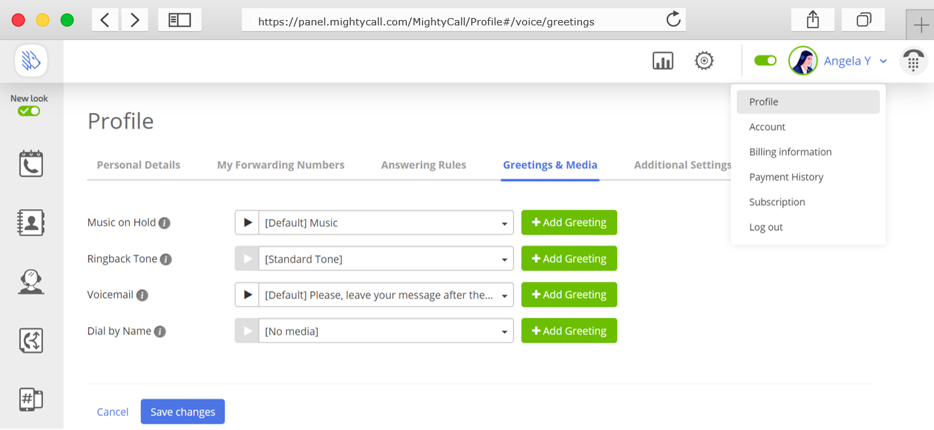Toggle the green availability status switch
Screen dimensions: 934x430
(765, 61)
